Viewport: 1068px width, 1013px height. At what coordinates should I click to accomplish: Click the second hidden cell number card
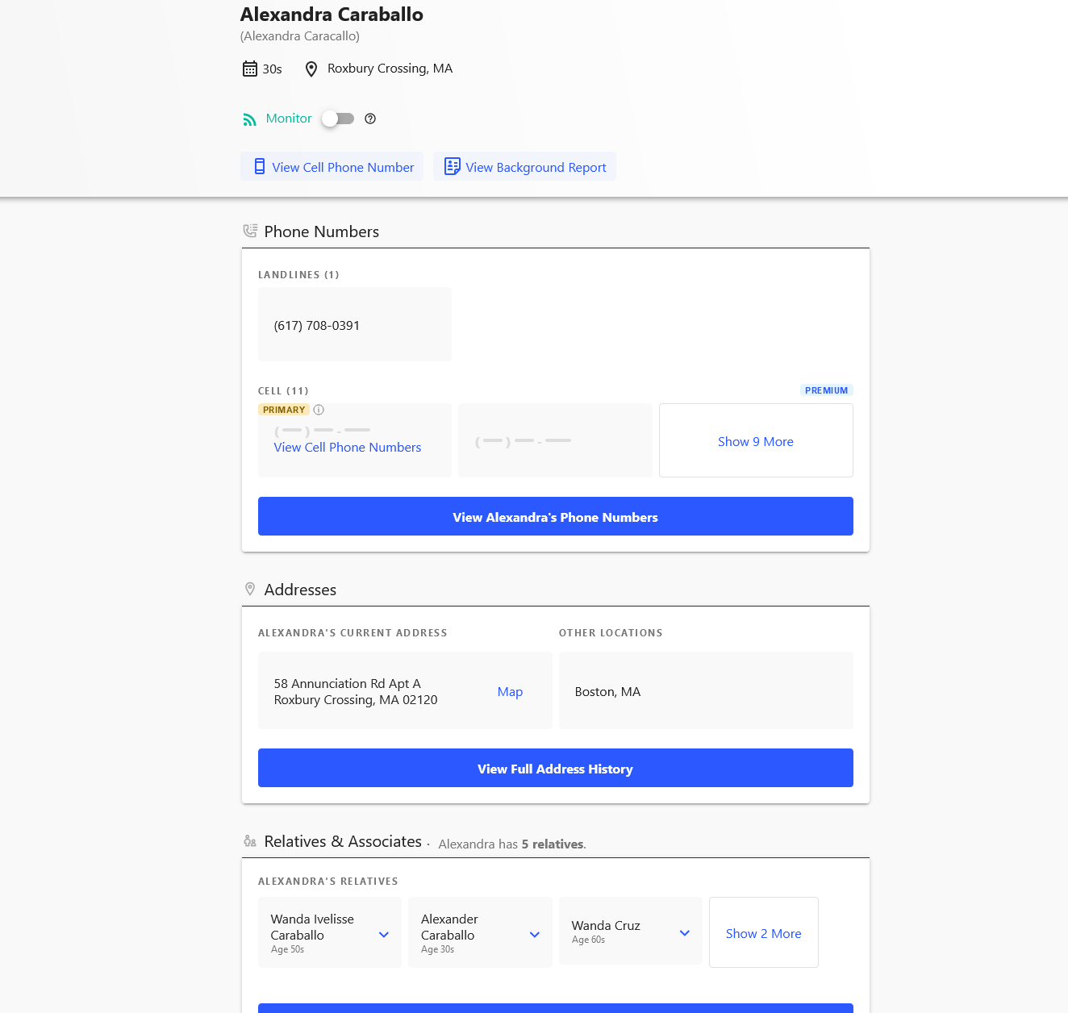click(x=556, y=440)
